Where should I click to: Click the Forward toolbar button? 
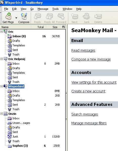(x=61, y=18)
